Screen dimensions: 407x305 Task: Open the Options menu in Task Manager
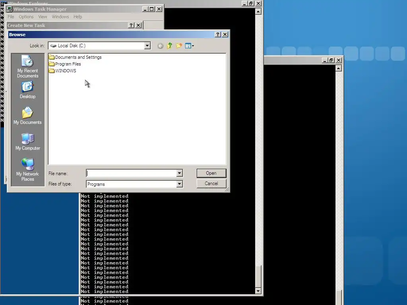26,17
